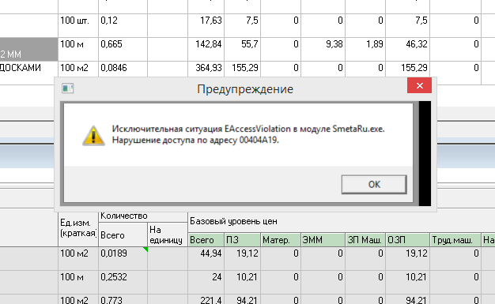Click the 19,12 cell right beside 44,94
The height and width of the screenshot is (304, 495).
[x=242, y=258]
